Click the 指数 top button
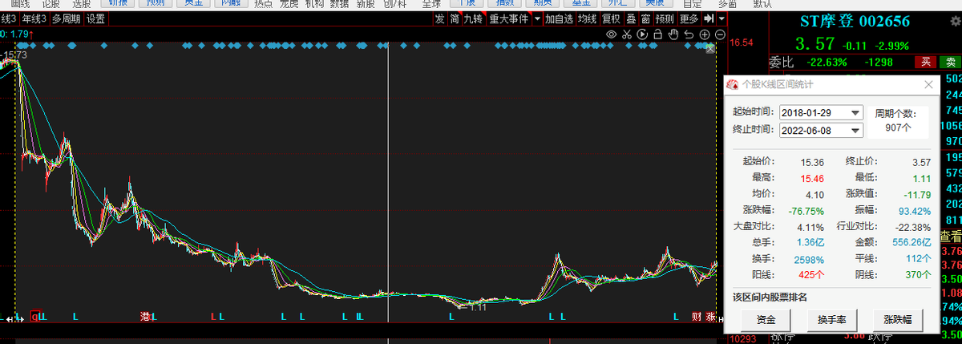The width and height of the screenshot is (962, 344). coord(506,3)
